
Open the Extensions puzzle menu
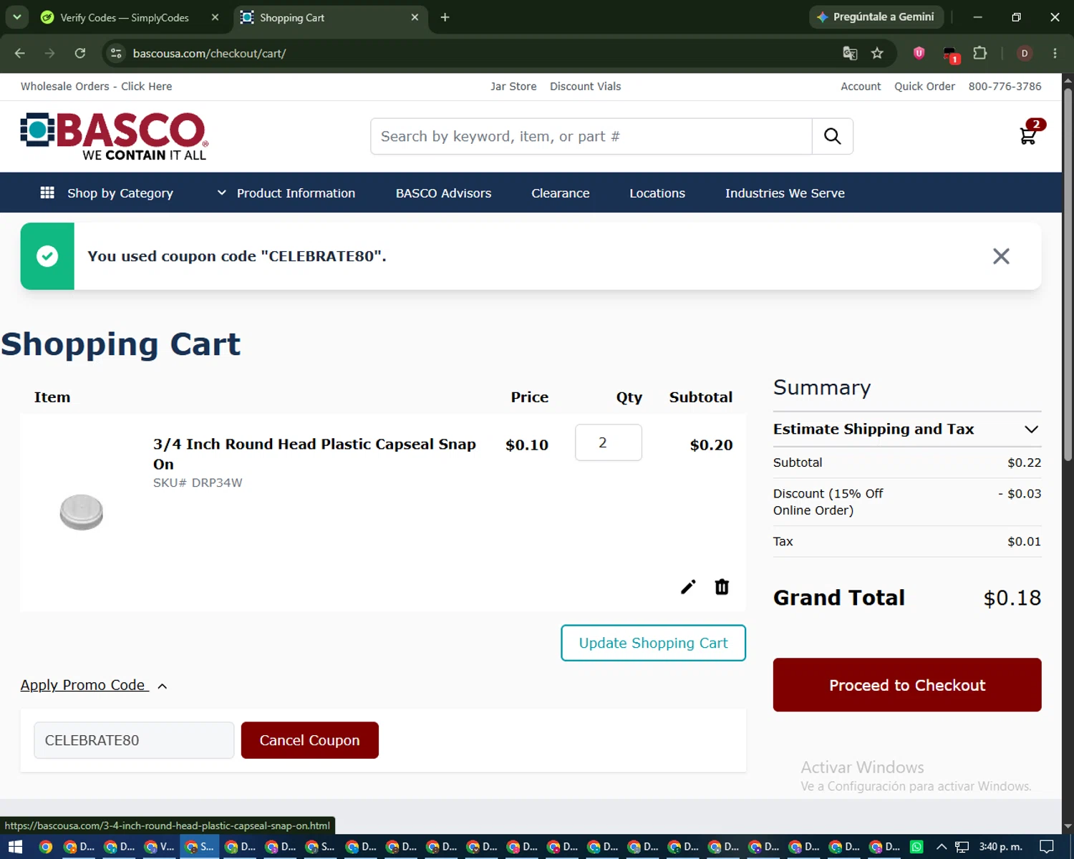(980, 53)
